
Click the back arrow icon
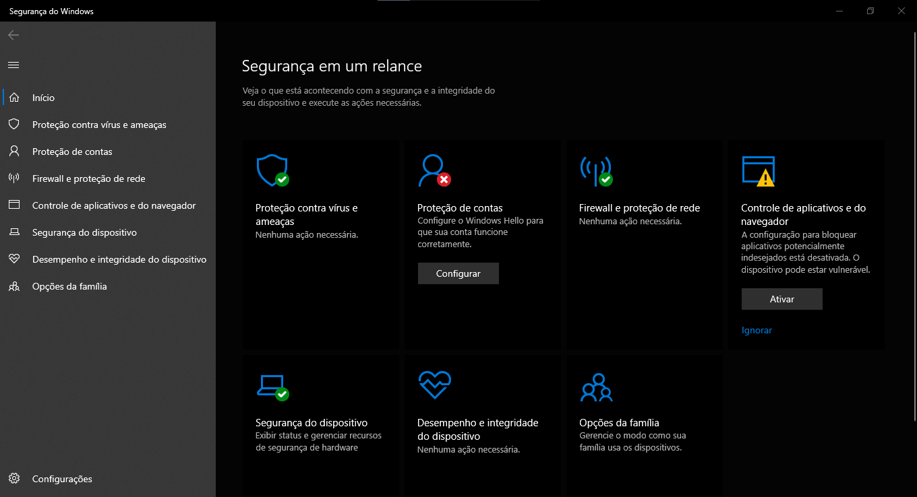pyautogui.click(x=13, y=35)
